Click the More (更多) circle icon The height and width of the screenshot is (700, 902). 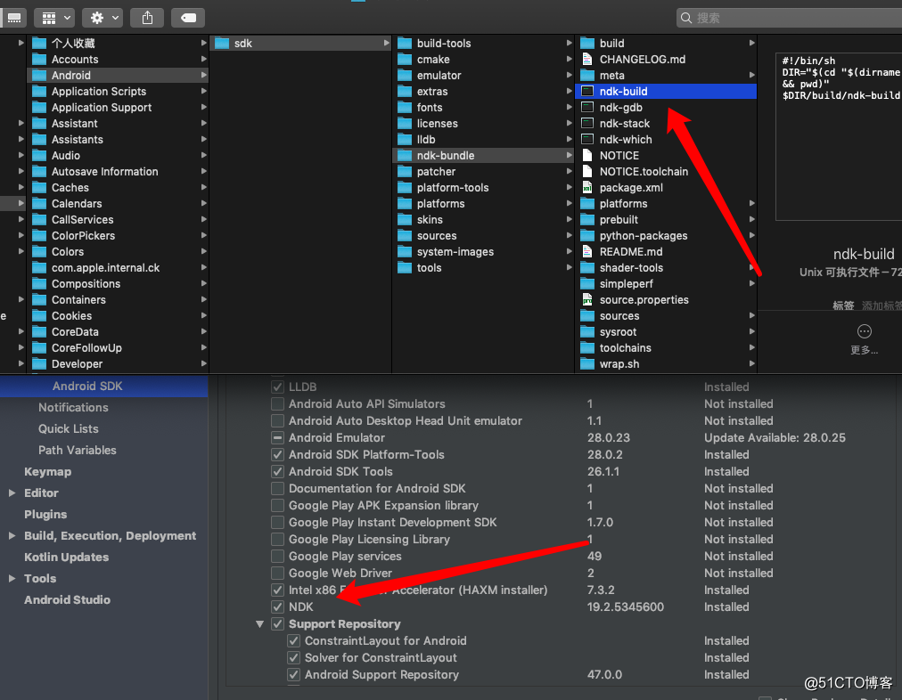click(x=864, y=331)
